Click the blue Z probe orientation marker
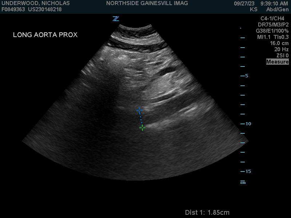The height and width of the screenshot is (218, 291). point(116,19)
